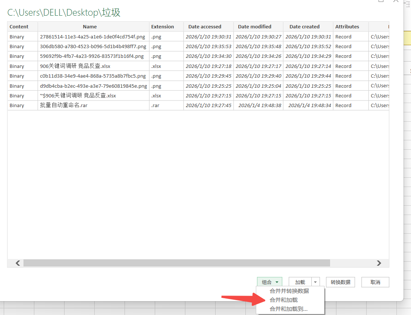This screenshot has height=315, width=411.
Task: Expand the arrow next to 加载
Action: tap(316, 282)
